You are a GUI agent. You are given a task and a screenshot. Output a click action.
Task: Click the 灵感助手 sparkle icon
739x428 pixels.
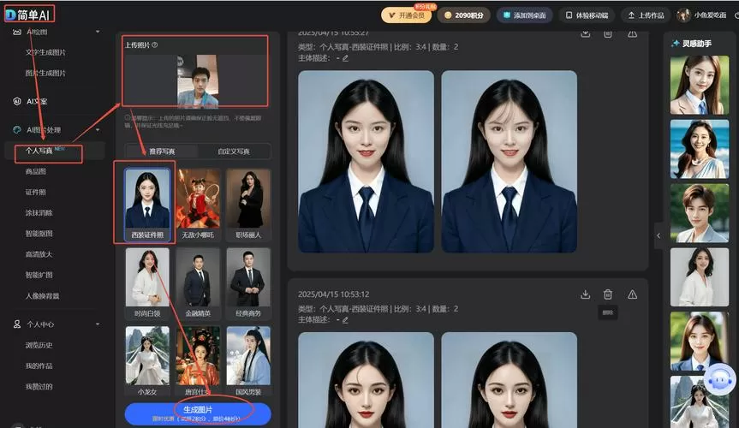coord(675,44)
